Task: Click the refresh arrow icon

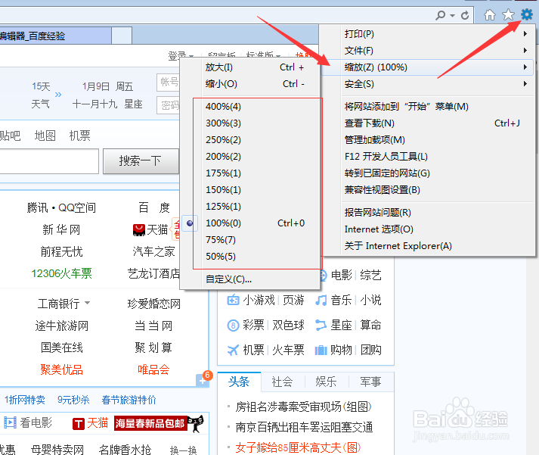Action: click(465, 15)
